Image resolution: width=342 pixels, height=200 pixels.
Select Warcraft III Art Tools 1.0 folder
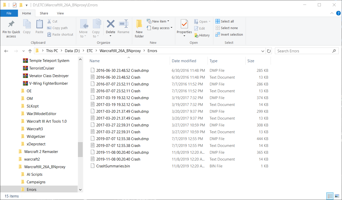[47, 121]
